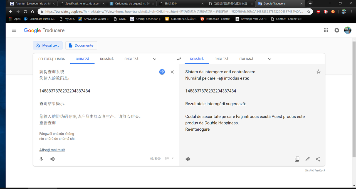This screenshot has height=189, width=356.
Task: Click Afișați mai mult link
Action: (52, 150)
